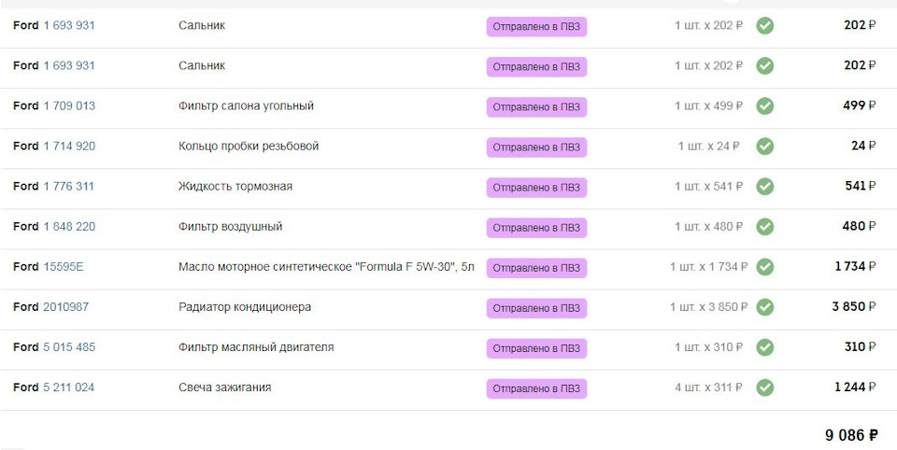Image resolution: width=897 pixels, height=450 pixels.
Task: Open part number 1 714 920 link
Action: point(69,147)
